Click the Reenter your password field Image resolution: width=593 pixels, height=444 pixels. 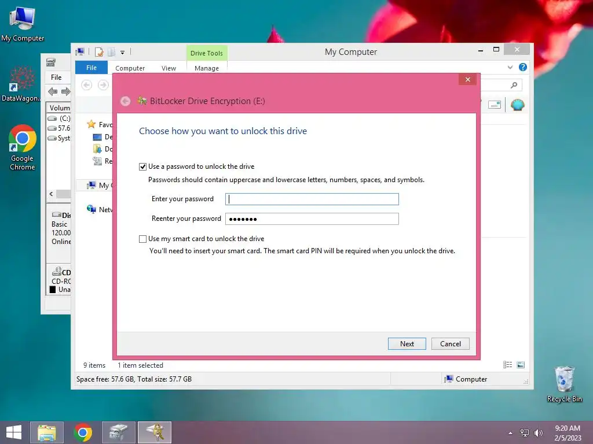312,219
